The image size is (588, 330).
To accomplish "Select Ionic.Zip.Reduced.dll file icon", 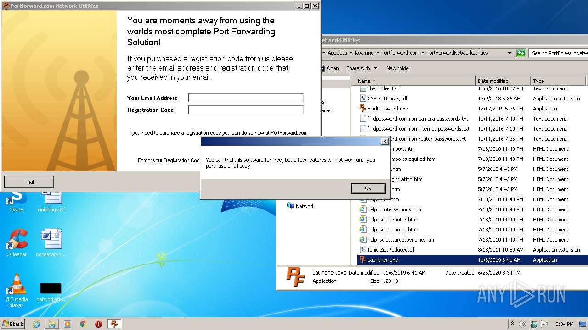I will (x=362, y=250).
